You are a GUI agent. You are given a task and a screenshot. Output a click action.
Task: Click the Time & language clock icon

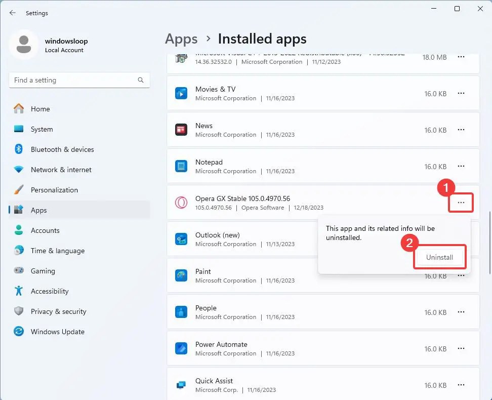pyautogui.click(x=19, y=250)
